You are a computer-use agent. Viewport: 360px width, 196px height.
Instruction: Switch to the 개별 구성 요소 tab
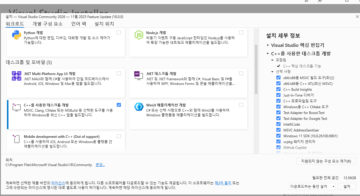47,24
